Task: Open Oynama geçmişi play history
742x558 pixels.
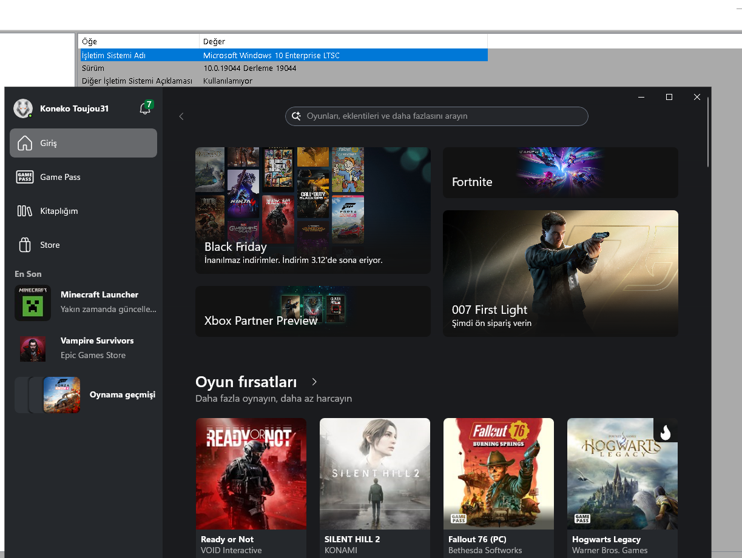Action: (x=85, y=395)
